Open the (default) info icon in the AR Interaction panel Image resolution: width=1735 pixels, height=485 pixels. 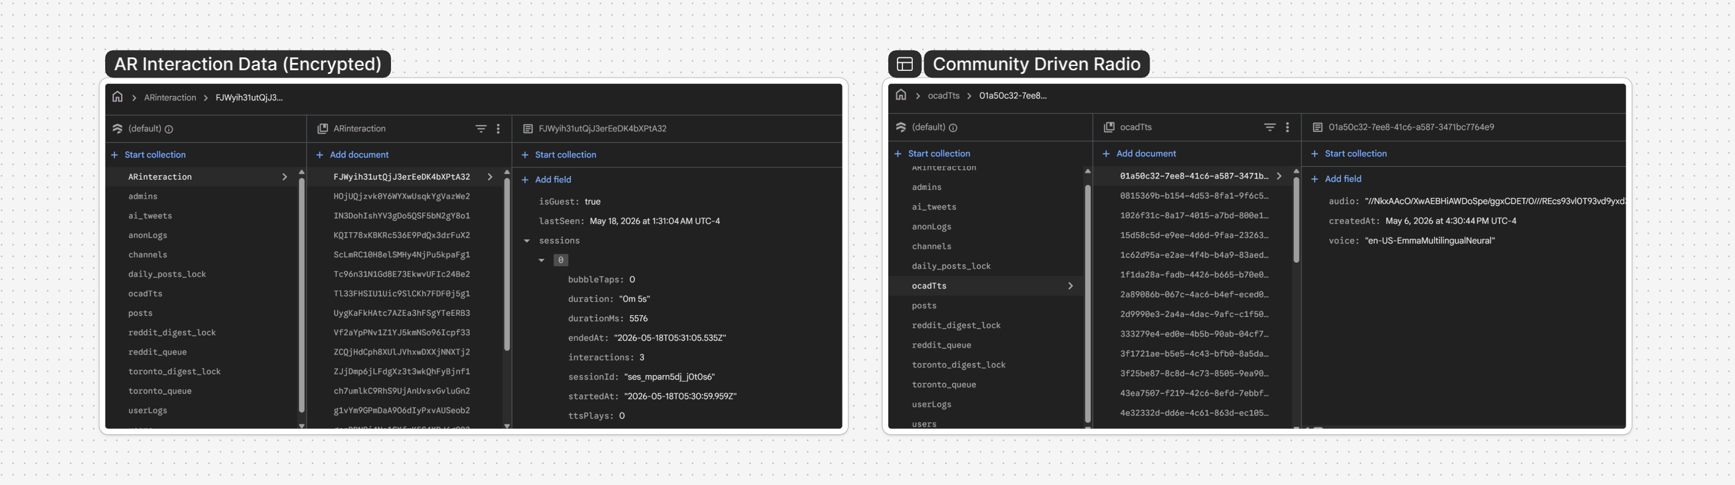coord(169,129)
